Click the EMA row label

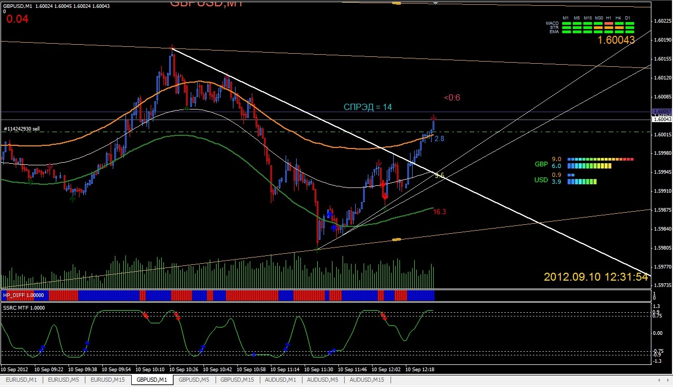[554, 32]
